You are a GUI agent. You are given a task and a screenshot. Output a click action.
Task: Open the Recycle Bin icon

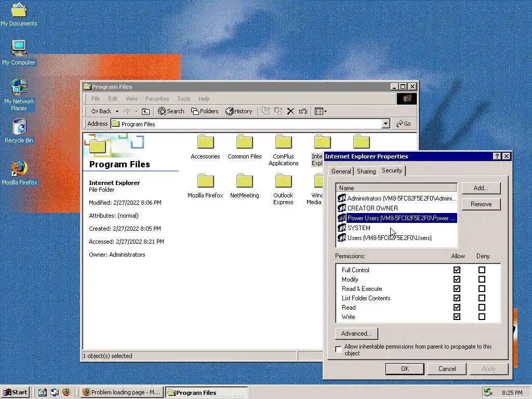19,131
